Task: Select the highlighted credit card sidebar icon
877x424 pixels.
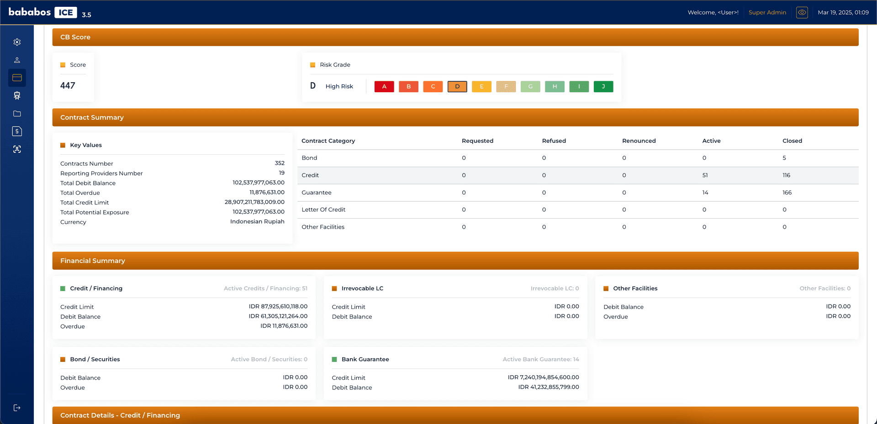Action: tap(17, 78)
